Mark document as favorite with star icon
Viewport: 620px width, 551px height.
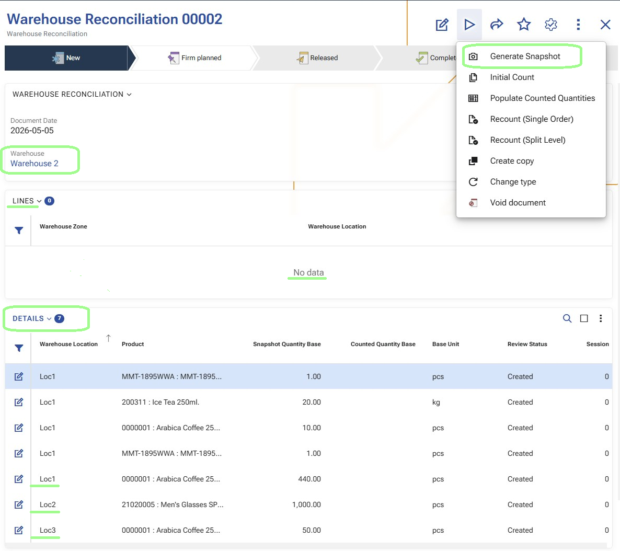point(524,25)
